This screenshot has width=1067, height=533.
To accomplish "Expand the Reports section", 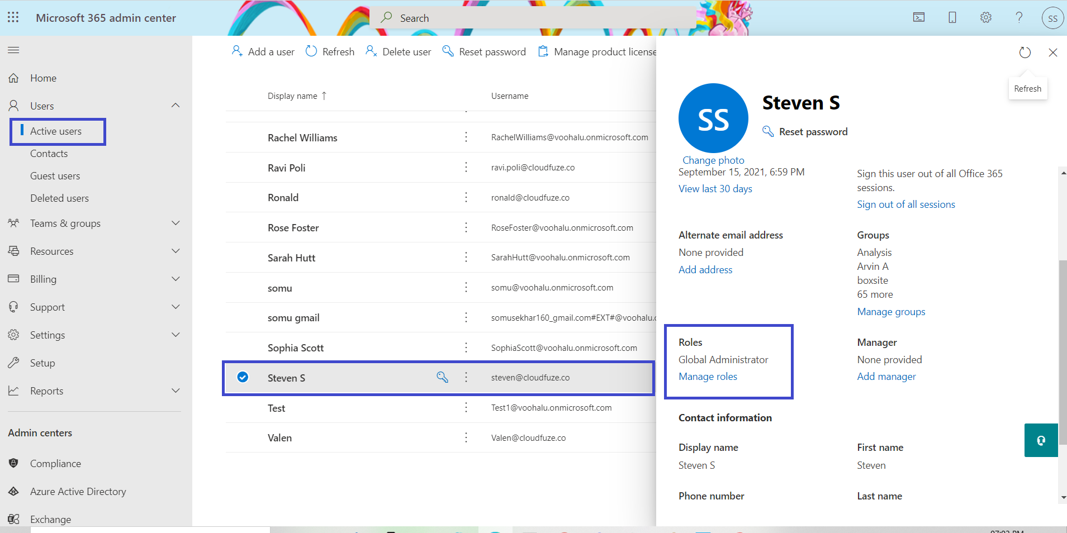I will tap(176, 391).
